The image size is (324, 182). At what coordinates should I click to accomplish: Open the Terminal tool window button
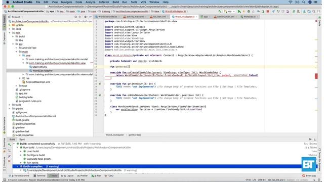pos(39,176)
